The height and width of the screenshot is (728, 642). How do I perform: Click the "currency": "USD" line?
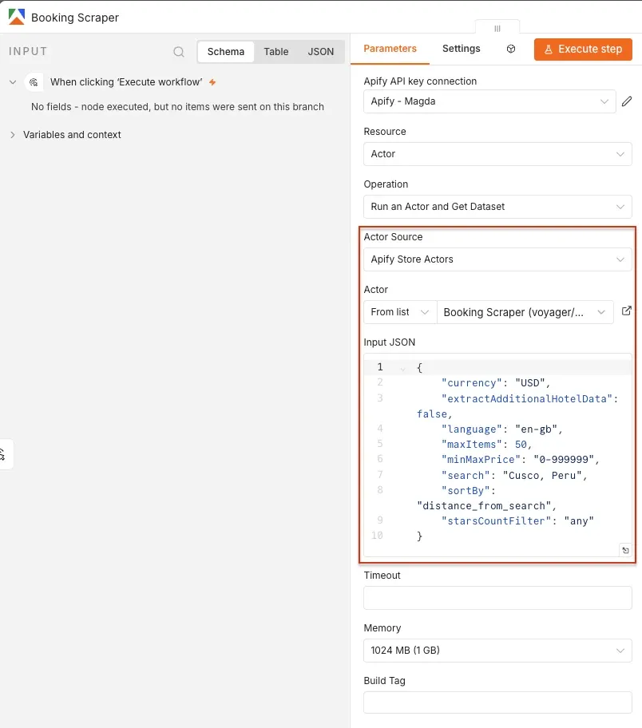tap(496, 383)
